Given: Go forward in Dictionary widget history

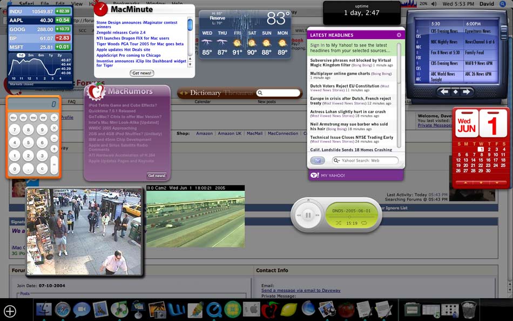Looking at the screenshot, I should click(186, 93).
